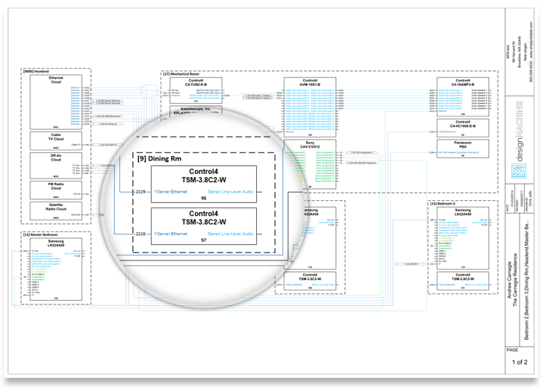
Task: Click 'The Carnegie Residence' project title
Action: [515, 280]
